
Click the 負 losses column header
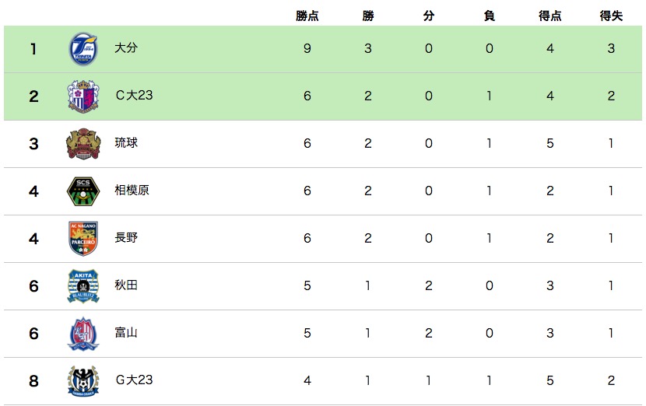tap(490, 16)
